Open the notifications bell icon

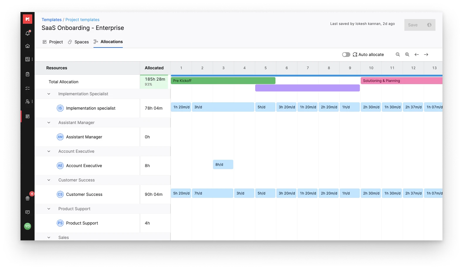click(x=28, y=33)
